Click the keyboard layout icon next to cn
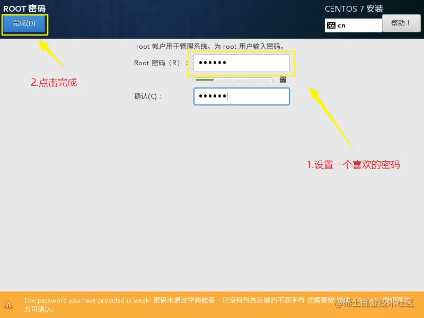Viewport: 424px width, 318px height. pos(331,25)
